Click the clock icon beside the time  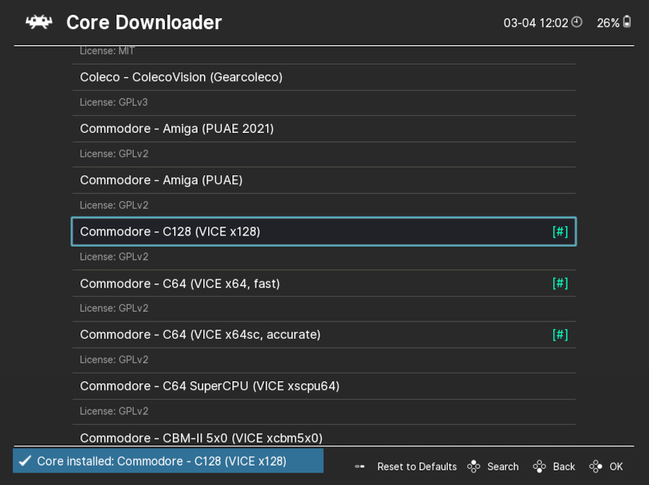(x=576, y=22)
